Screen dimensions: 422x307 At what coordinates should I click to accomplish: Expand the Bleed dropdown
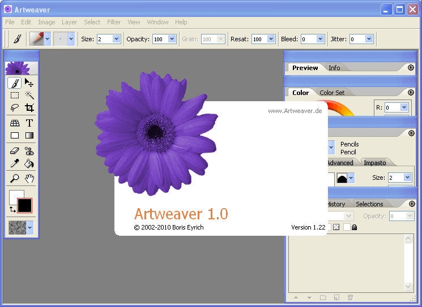320,39
